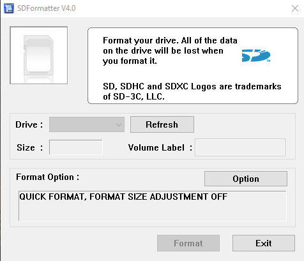This screenshot has width=304, height=261.
Task: Open the Option dialog
Action: [x=246, y=179]
